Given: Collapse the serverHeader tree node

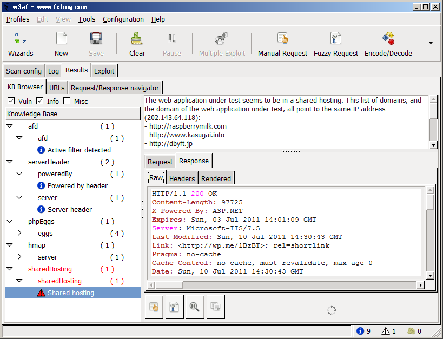Looking at the screenshot, I should [10, 162].
